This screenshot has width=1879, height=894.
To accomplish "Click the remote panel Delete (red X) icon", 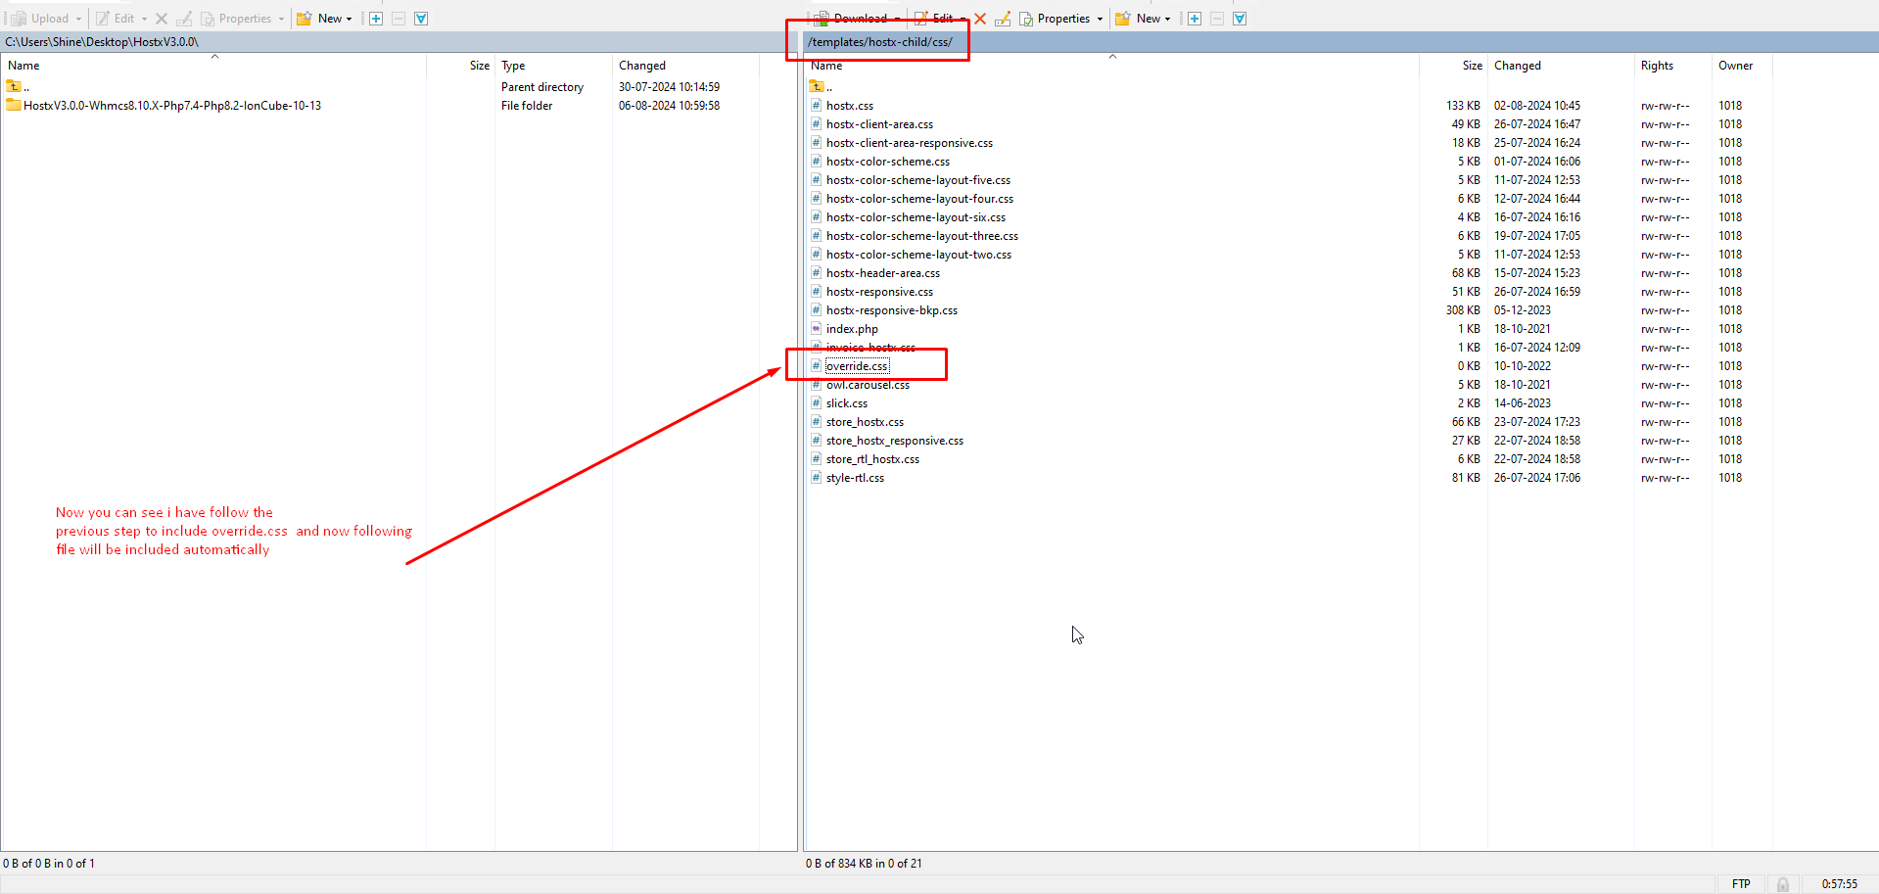I will [x=980, y=19].
